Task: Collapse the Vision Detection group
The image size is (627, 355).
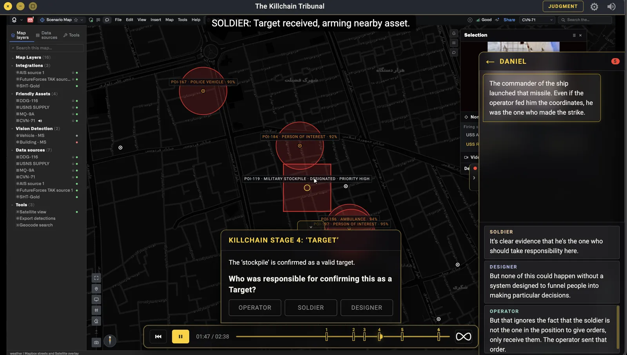Action: (x=13, y=129)
